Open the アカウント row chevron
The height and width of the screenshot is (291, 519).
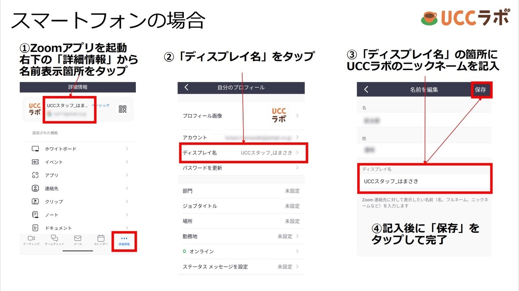tap(297, 137)
